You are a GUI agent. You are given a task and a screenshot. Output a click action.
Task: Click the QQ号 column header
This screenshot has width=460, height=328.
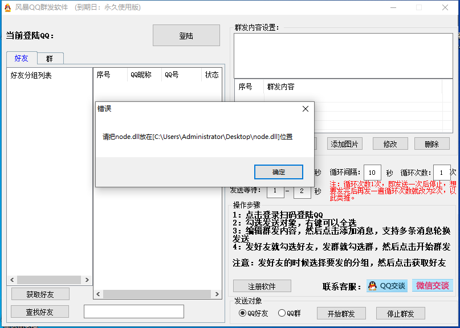(x=181, y=75)
